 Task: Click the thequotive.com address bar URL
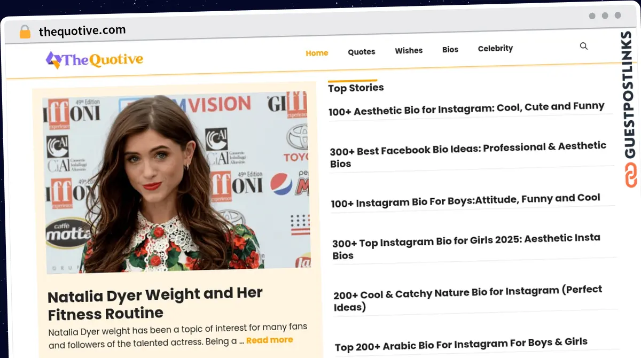pos(82,31)
